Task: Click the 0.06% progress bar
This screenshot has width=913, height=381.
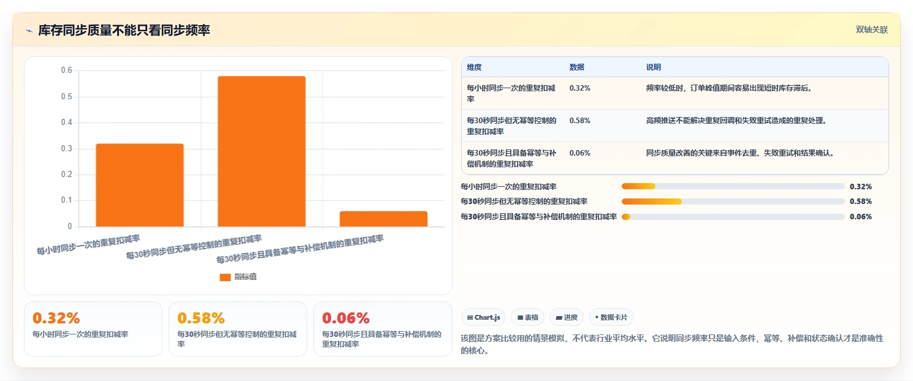Action: (x=733, y=216)
